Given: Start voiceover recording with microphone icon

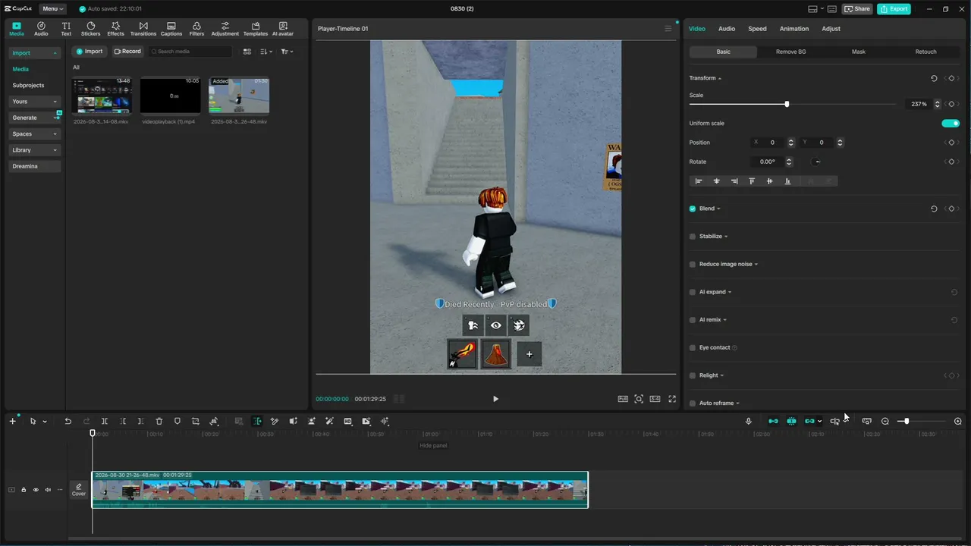Looking at the screenshot, I should point(749,421).
